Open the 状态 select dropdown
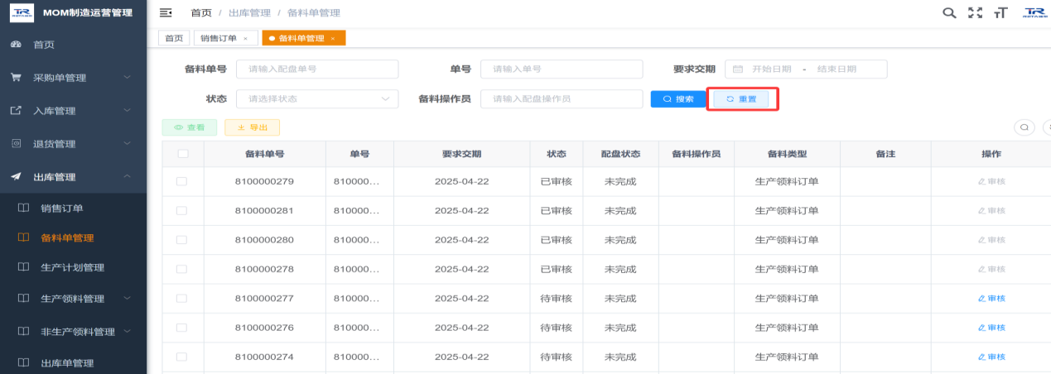This screenshot has height=374, width=1051. point(317,98)
